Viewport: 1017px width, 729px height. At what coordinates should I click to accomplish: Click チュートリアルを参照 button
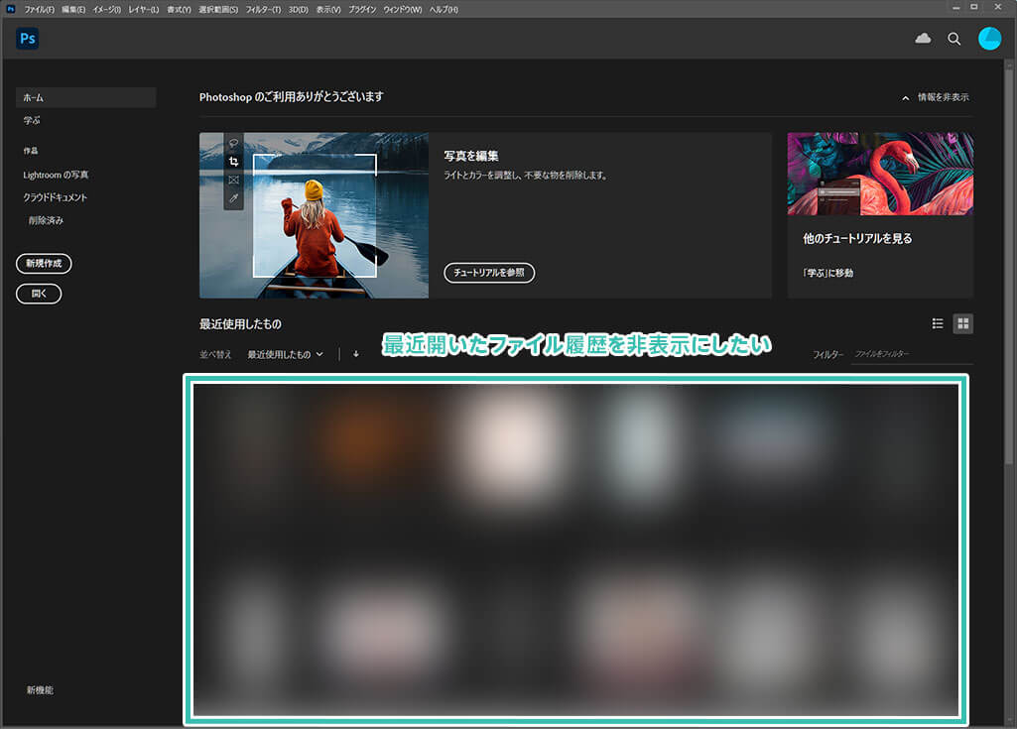point(489,273)
